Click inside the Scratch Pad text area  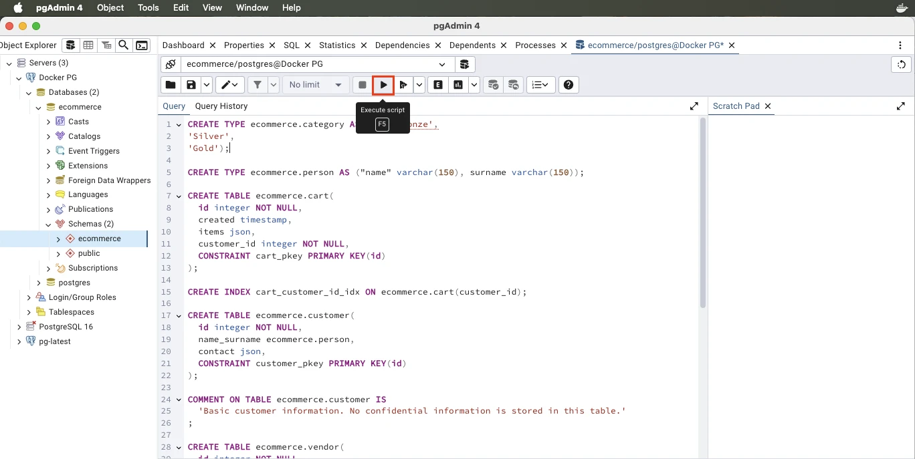point(811,286)
